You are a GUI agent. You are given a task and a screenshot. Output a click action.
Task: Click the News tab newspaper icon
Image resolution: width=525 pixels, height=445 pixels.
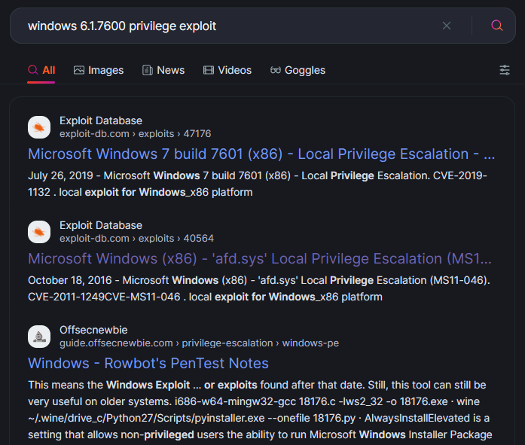[148, 70]
